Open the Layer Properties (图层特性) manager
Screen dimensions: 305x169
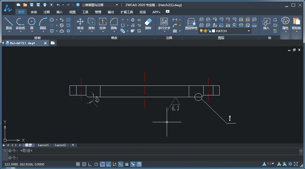[191, 23]
